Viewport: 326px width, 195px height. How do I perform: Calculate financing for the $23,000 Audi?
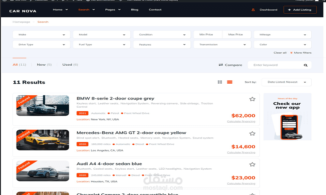pyautogui.click(x=241, y=184)
